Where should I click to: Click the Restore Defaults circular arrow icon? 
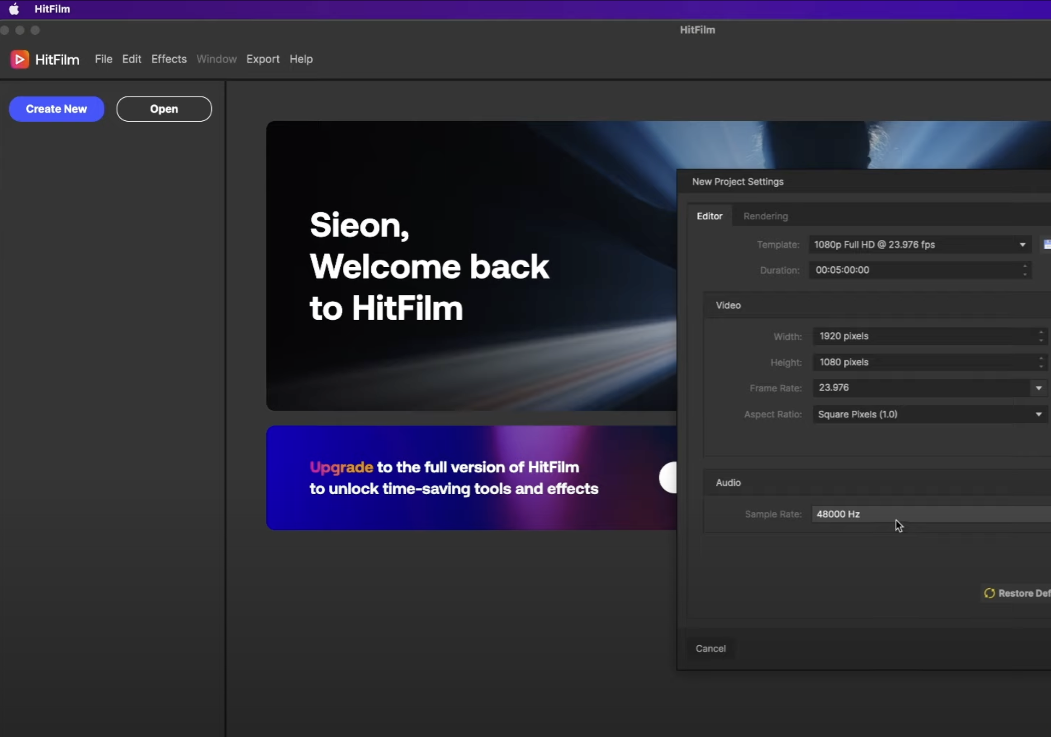(x=989, y=593)
